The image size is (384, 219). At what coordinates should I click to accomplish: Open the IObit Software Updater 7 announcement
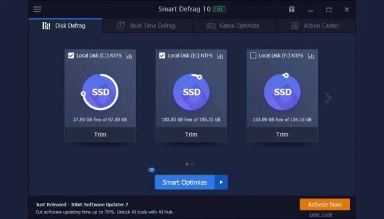tap(82, 204)
